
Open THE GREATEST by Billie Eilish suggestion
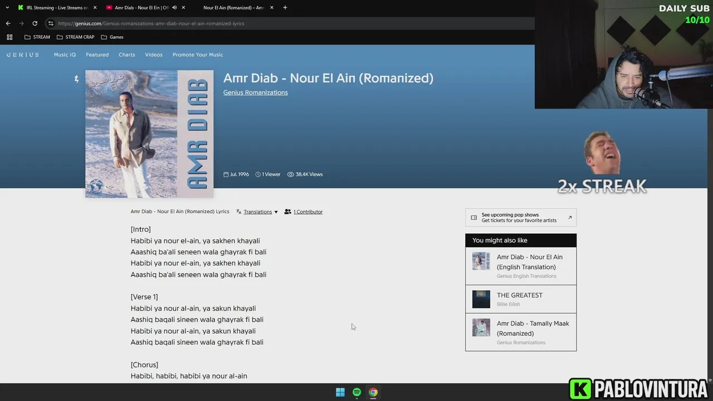click(x=521, y=299)
